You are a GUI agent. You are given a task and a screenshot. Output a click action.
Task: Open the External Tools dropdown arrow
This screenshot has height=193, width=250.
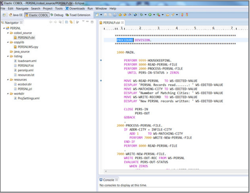click(163, 15)
